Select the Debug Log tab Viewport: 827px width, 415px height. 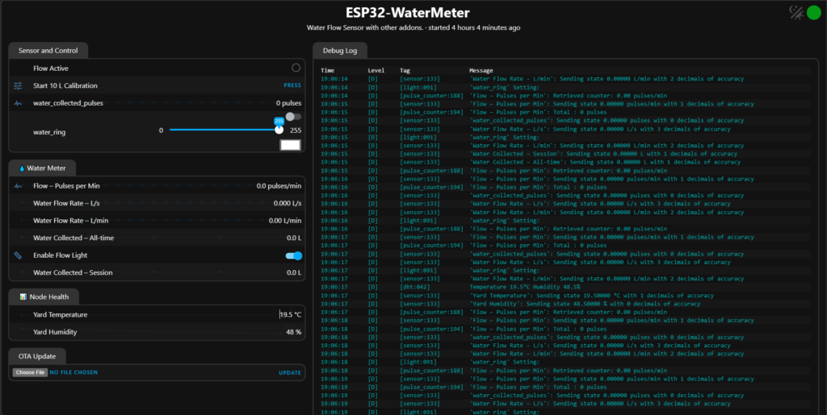pyautogui.click(x=340, y=51)
